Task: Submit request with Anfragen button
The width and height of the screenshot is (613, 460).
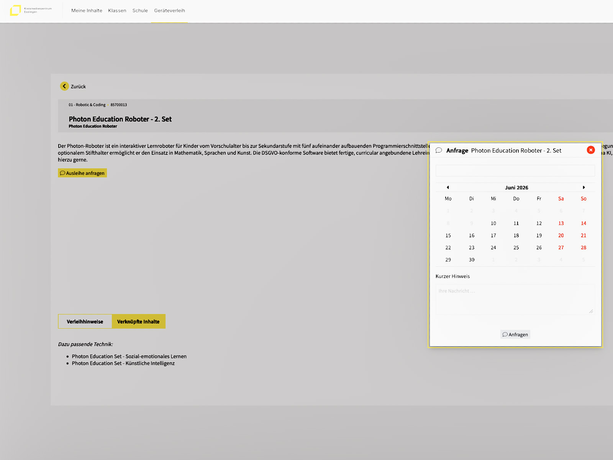Action: coord(515,334)
